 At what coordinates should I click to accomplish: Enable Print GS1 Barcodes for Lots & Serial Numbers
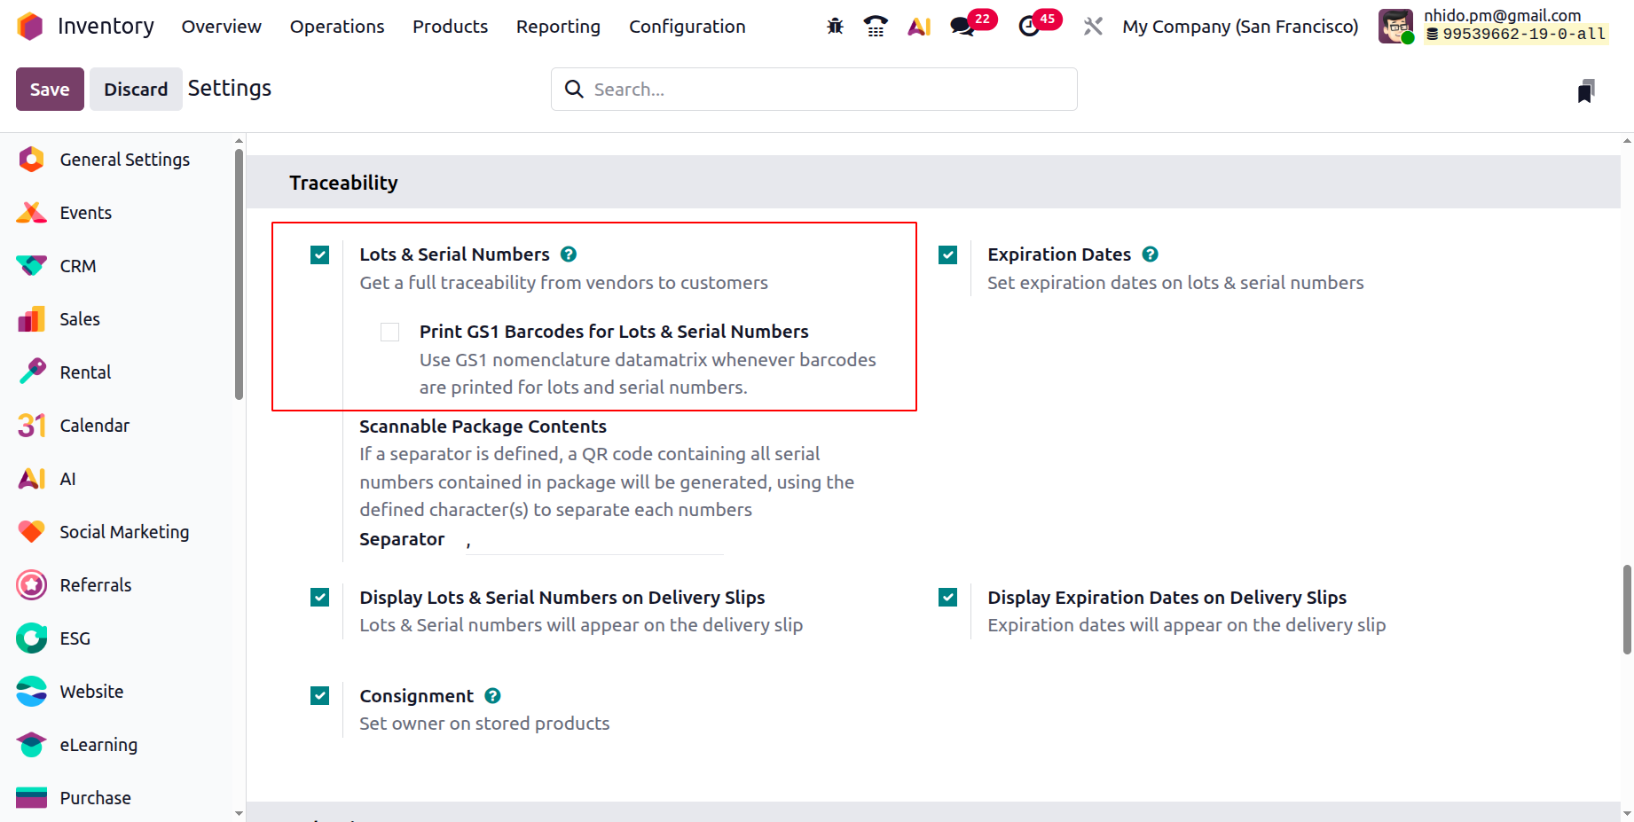[x=389, y=331]
